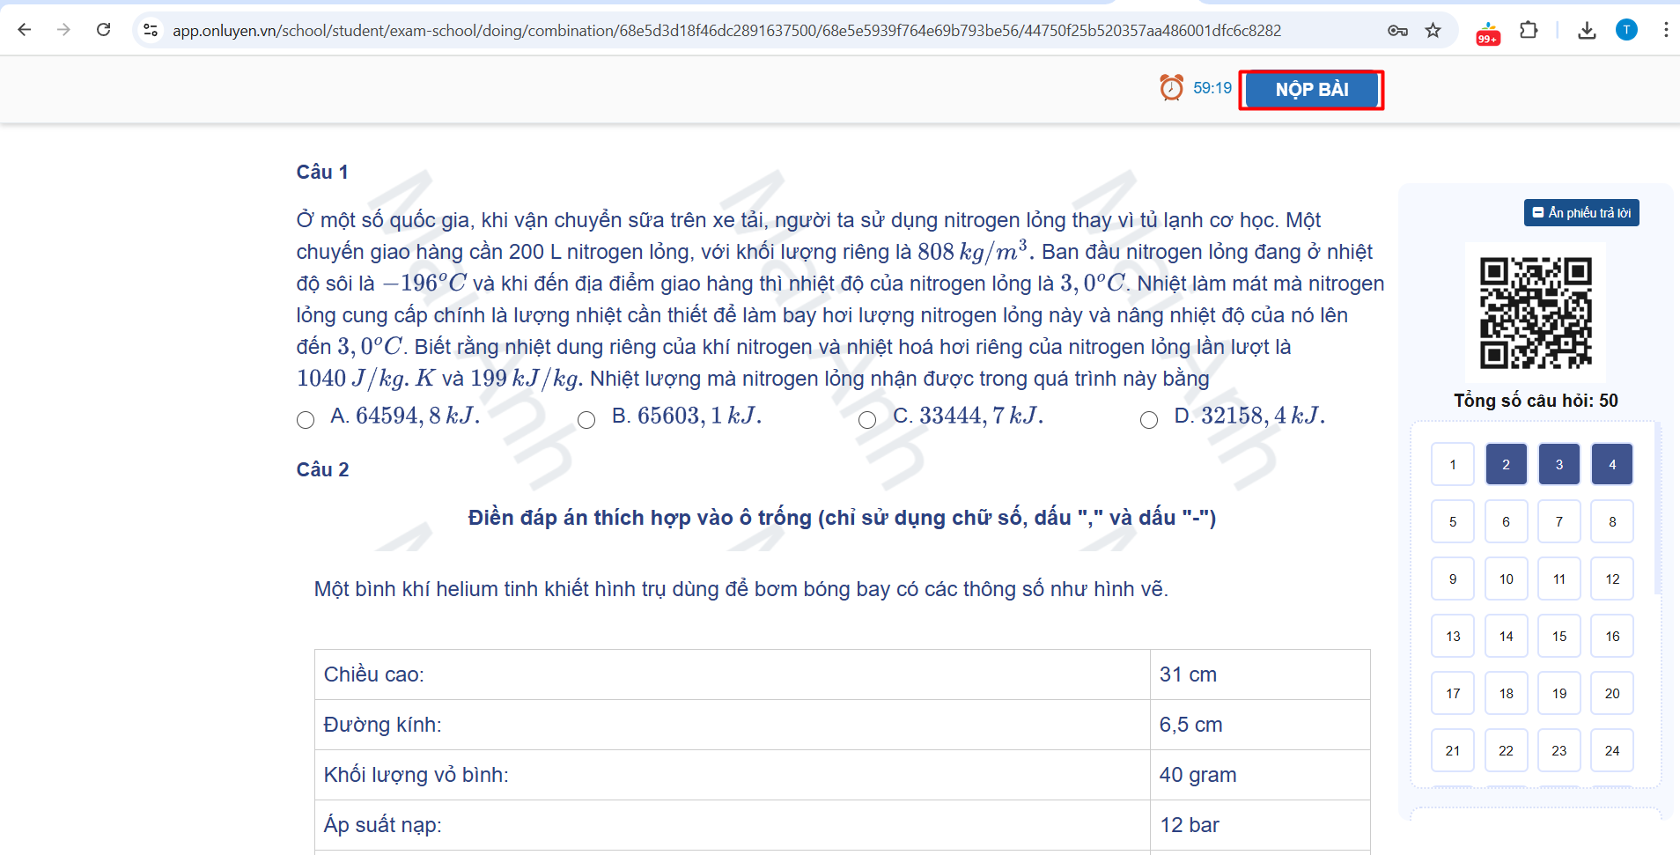This screenshot has height=855, width=1680.
Task: Hide the answer sheet with Ẩn phiếu trả lời
Action: tap(1581, 213)
